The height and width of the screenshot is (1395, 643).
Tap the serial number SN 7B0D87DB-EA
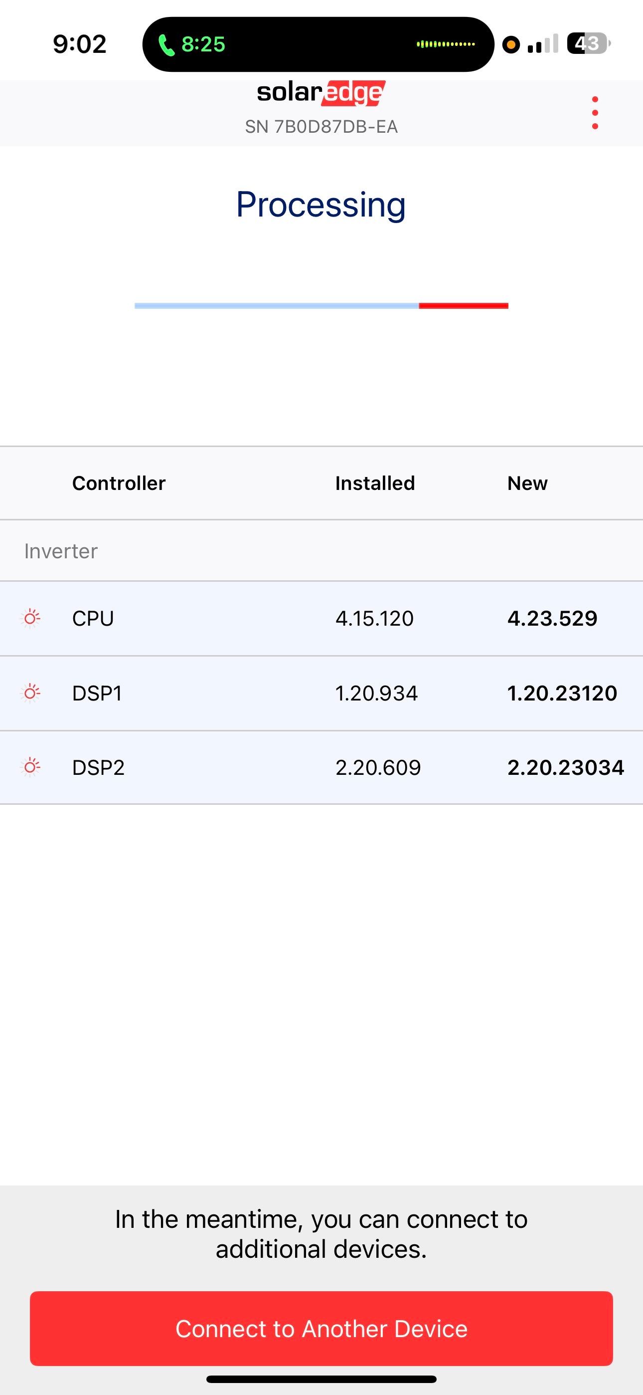[x=321, y=127]
